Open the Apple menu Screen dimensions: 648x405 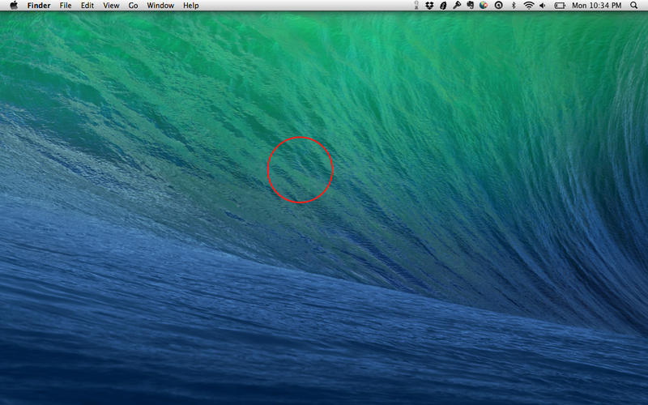click(x=14, y=6)
